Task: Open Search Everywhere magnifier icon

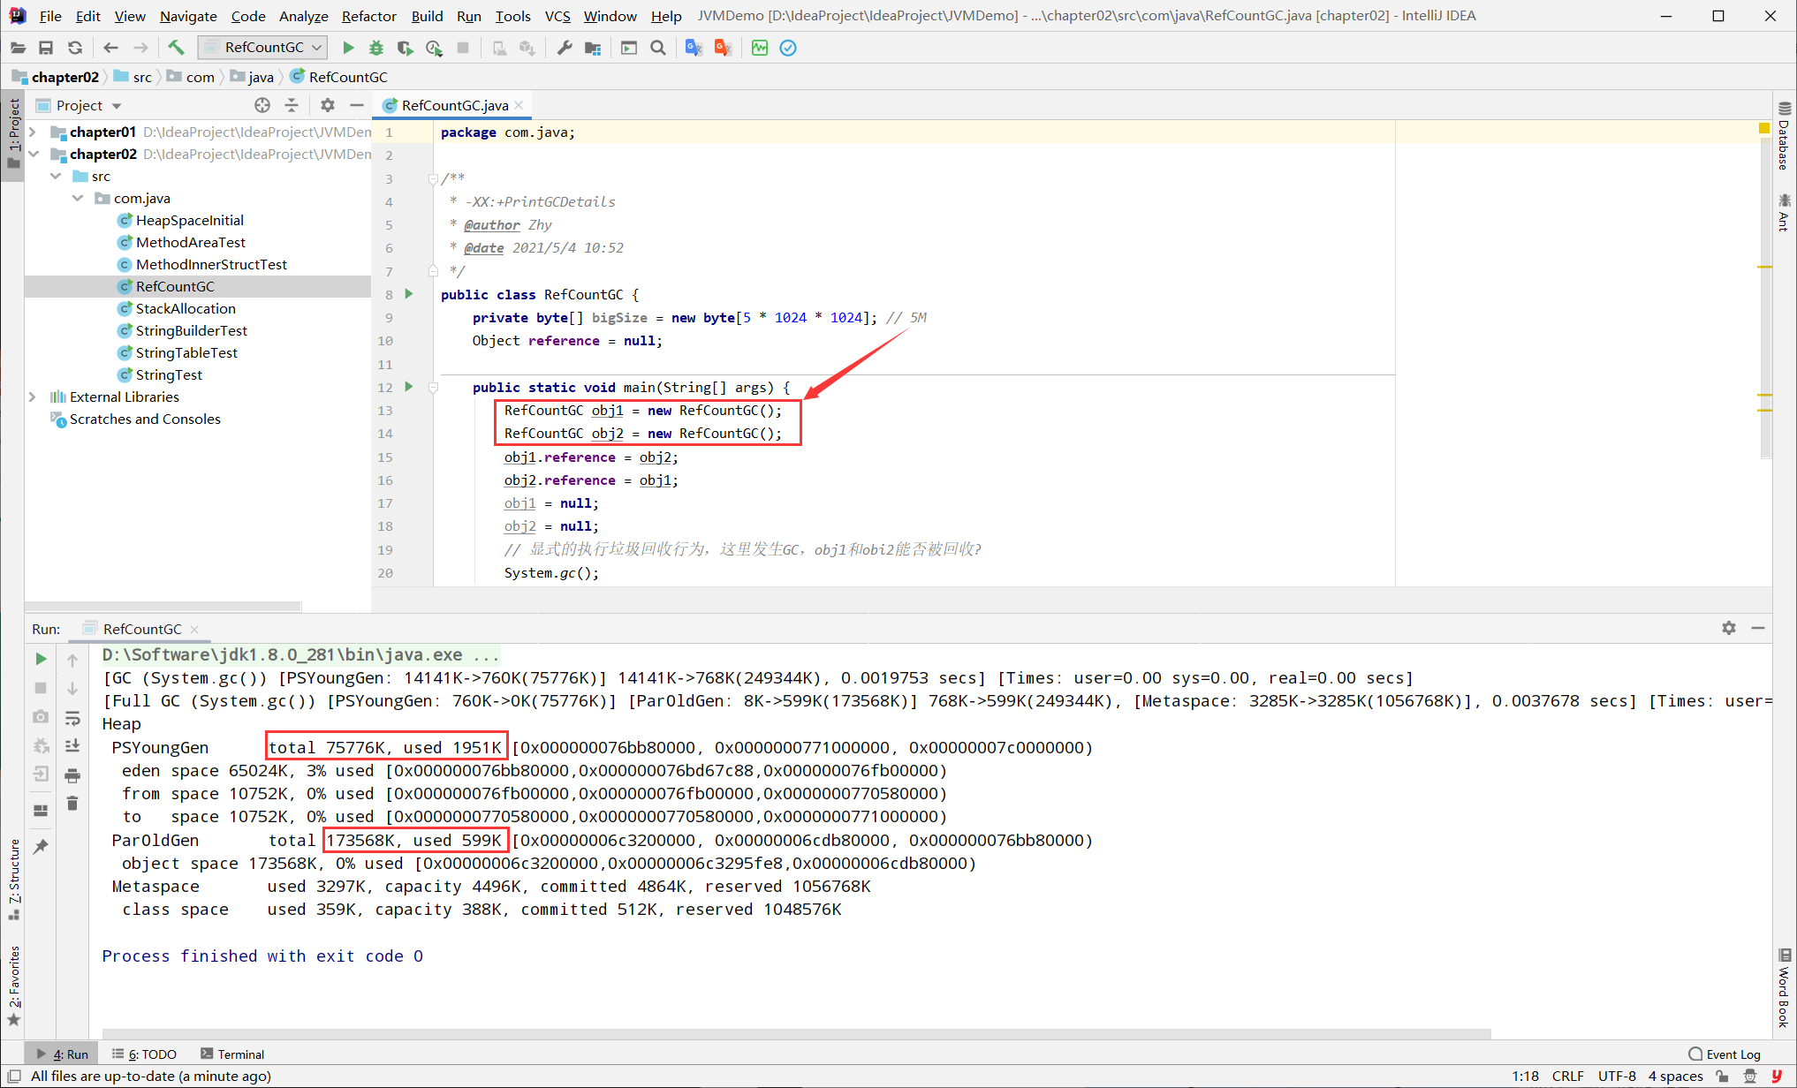Action: (658, 48)
